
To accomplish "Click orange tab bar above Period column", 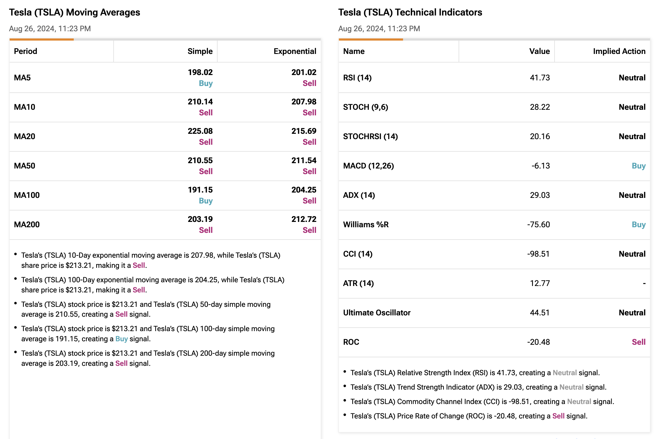I will coord(41,40).
